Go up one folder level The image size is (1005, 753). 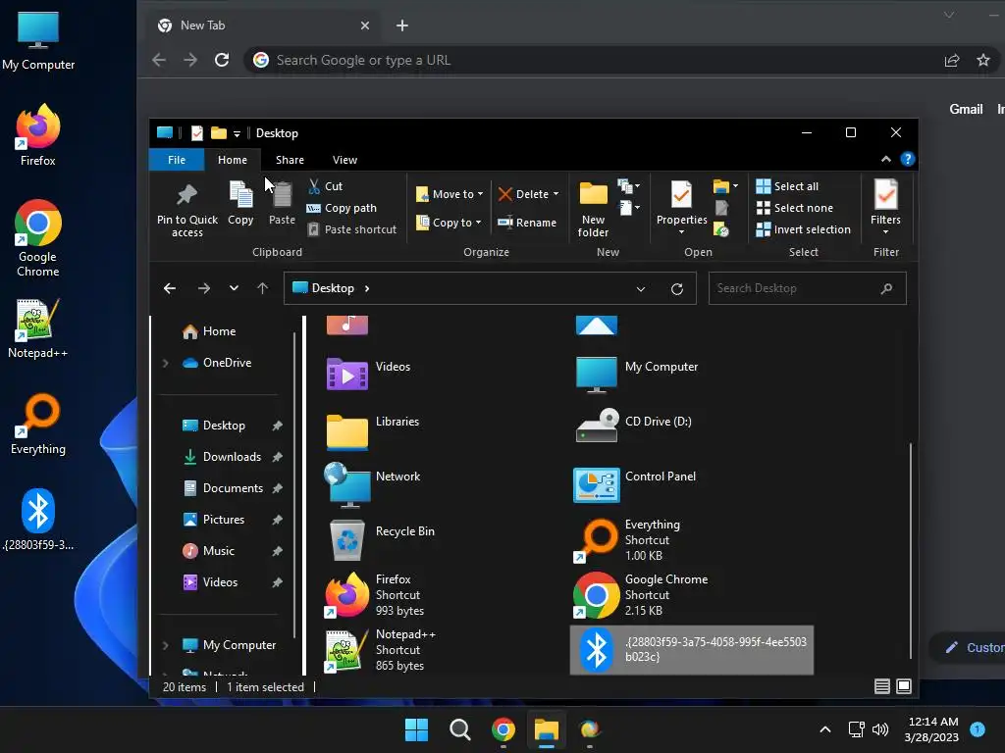point(262,289)
